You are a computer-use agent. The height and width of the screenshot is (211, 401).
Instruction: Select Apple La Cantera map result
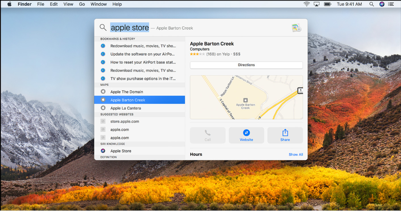point(140,108)
